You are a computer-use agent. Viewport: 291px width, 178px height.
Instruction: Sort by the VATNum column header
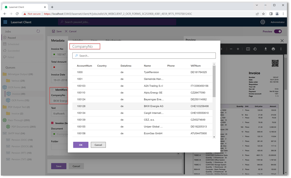(196, 66)
